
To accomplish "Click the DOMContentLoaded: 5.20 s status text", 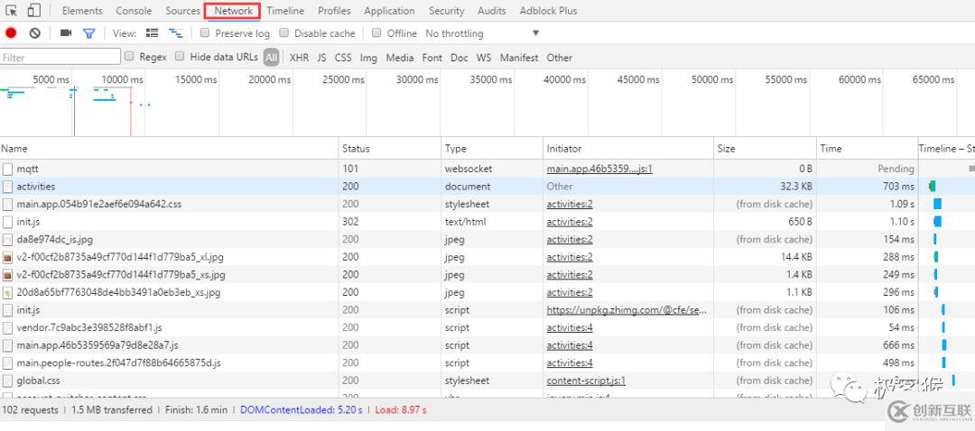I will 300,410.
